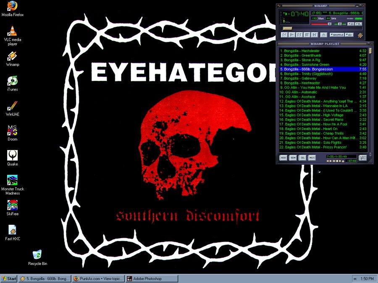
Task: Click Winamp's Previous track button
Action: coord(284,35)
